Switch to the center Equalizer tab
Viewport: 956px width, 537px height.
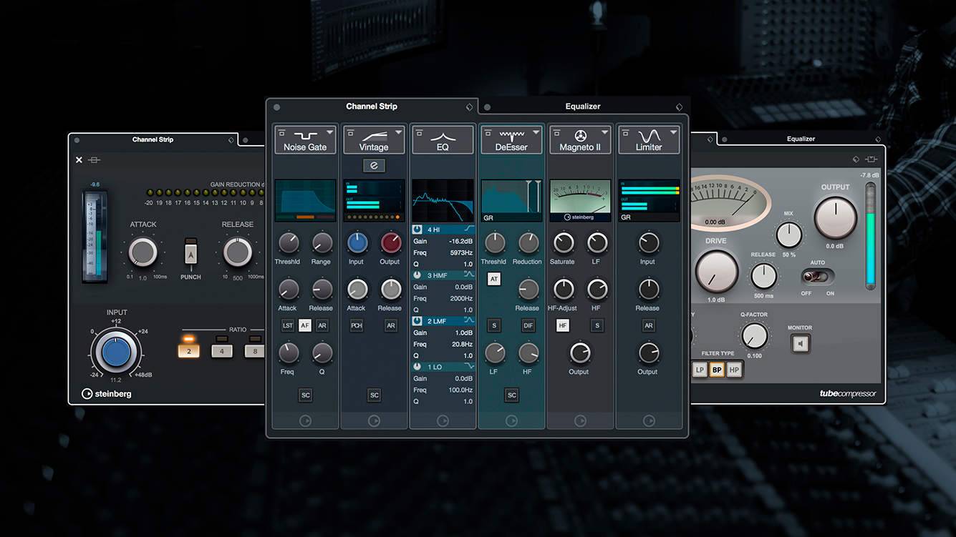tap(583, 107)
